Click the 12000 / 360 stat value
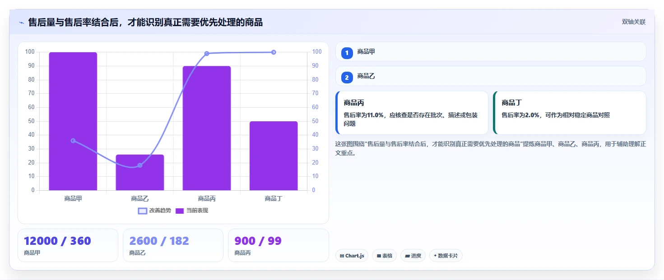664x280 pixels. [x=57, y=241]
